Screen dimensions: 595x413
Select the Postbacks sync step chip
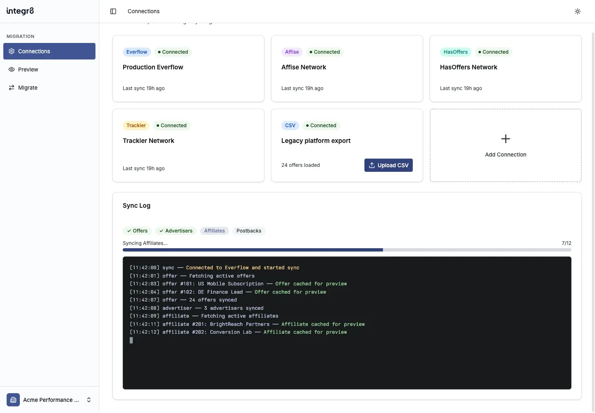pyautogui.click(x=249, y=231)
